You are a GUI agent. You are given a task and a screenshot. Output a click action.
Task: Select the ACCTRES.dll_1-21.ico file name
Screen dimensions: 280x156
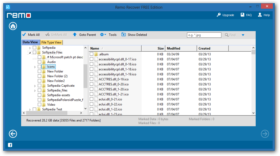coord(114,94)
